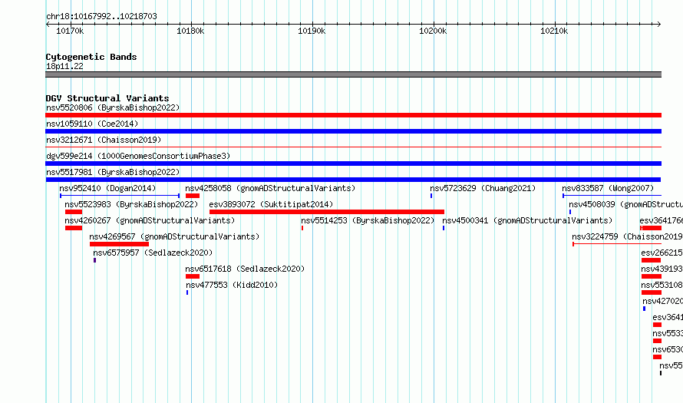Click nsv4500341 (gnomADStructuralVariants) label
683x403 pixels.
pos(527,220)
